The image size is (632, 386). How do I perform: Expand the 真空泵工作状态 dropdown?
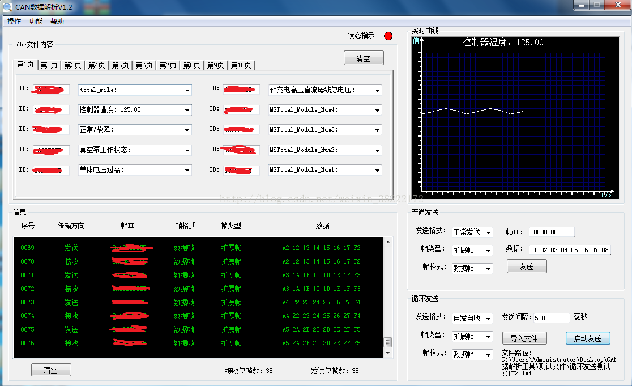coord(187,150)
